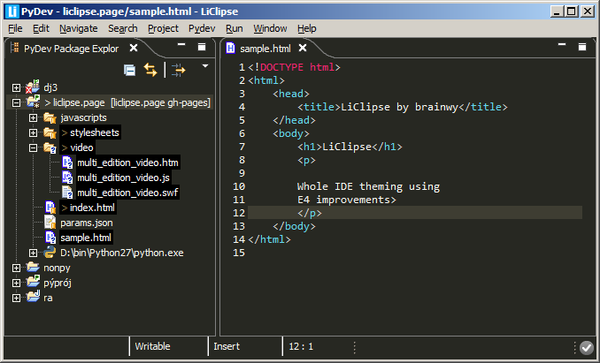This screenshot has height=363, width=600.
Task: Close the PyDev Package Explorer tab
Action: pos(134,48)
